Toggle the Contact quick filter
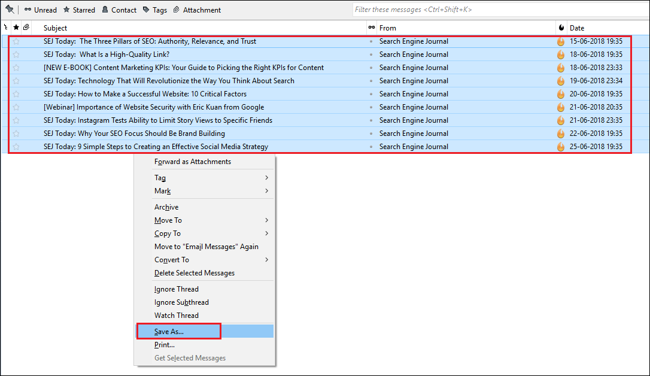The image size is (650, 376). 119,10
